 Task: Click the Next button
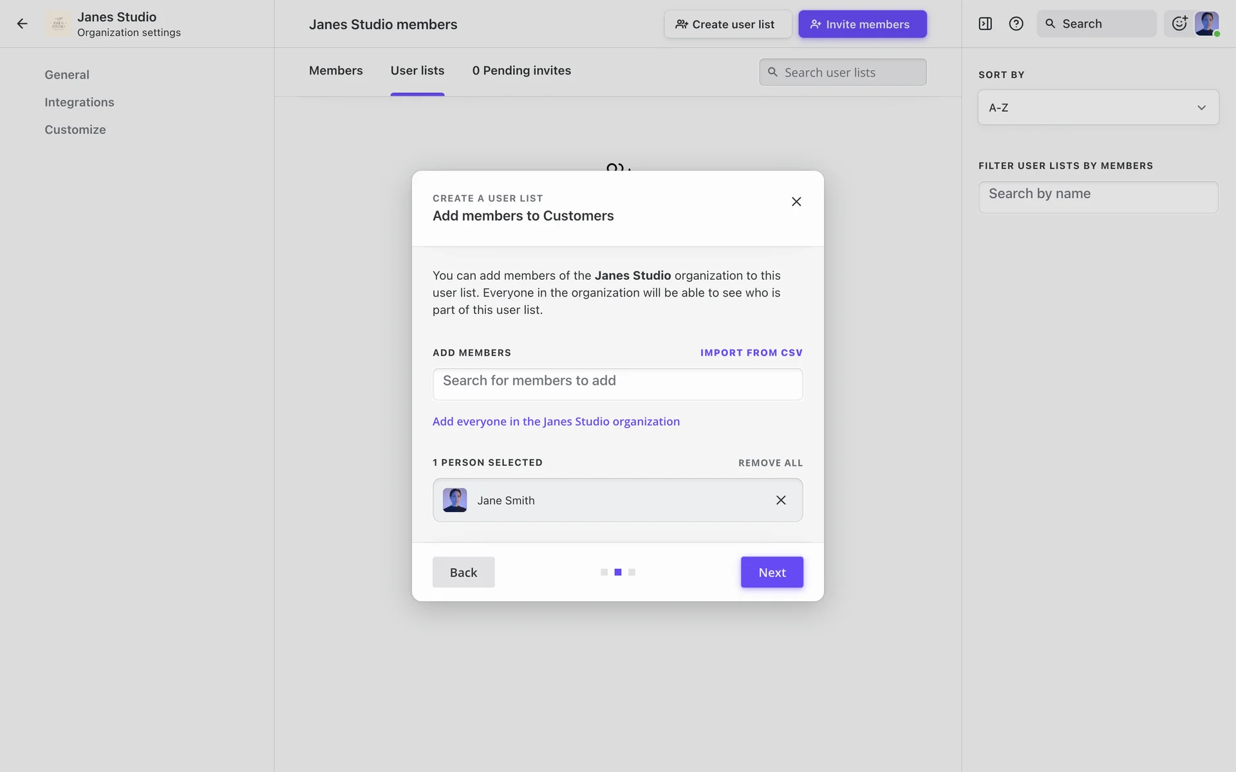pyautogui.click(x=771, y=572)
